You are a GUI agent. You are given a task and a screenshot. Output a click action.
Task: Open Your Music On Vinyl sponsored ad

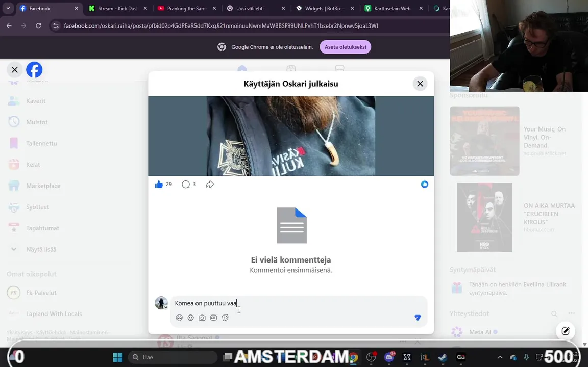click(484, 141)
